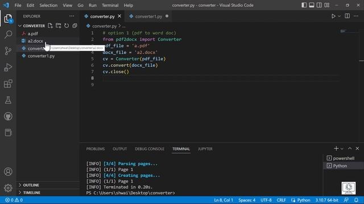Create a new file in CONVERTER folder
364x204 pixels.
point(50,25)
